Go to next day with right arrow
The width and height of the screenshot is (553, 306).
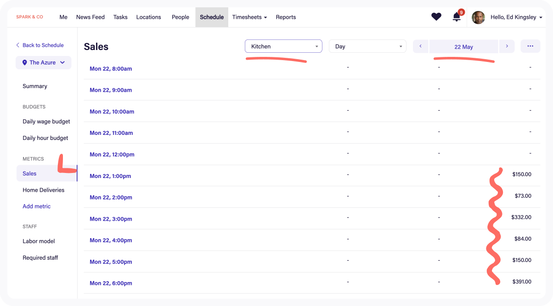coord(507,46)
